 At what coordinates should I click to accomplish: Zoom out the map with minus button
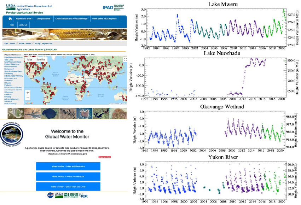[28, 98]
